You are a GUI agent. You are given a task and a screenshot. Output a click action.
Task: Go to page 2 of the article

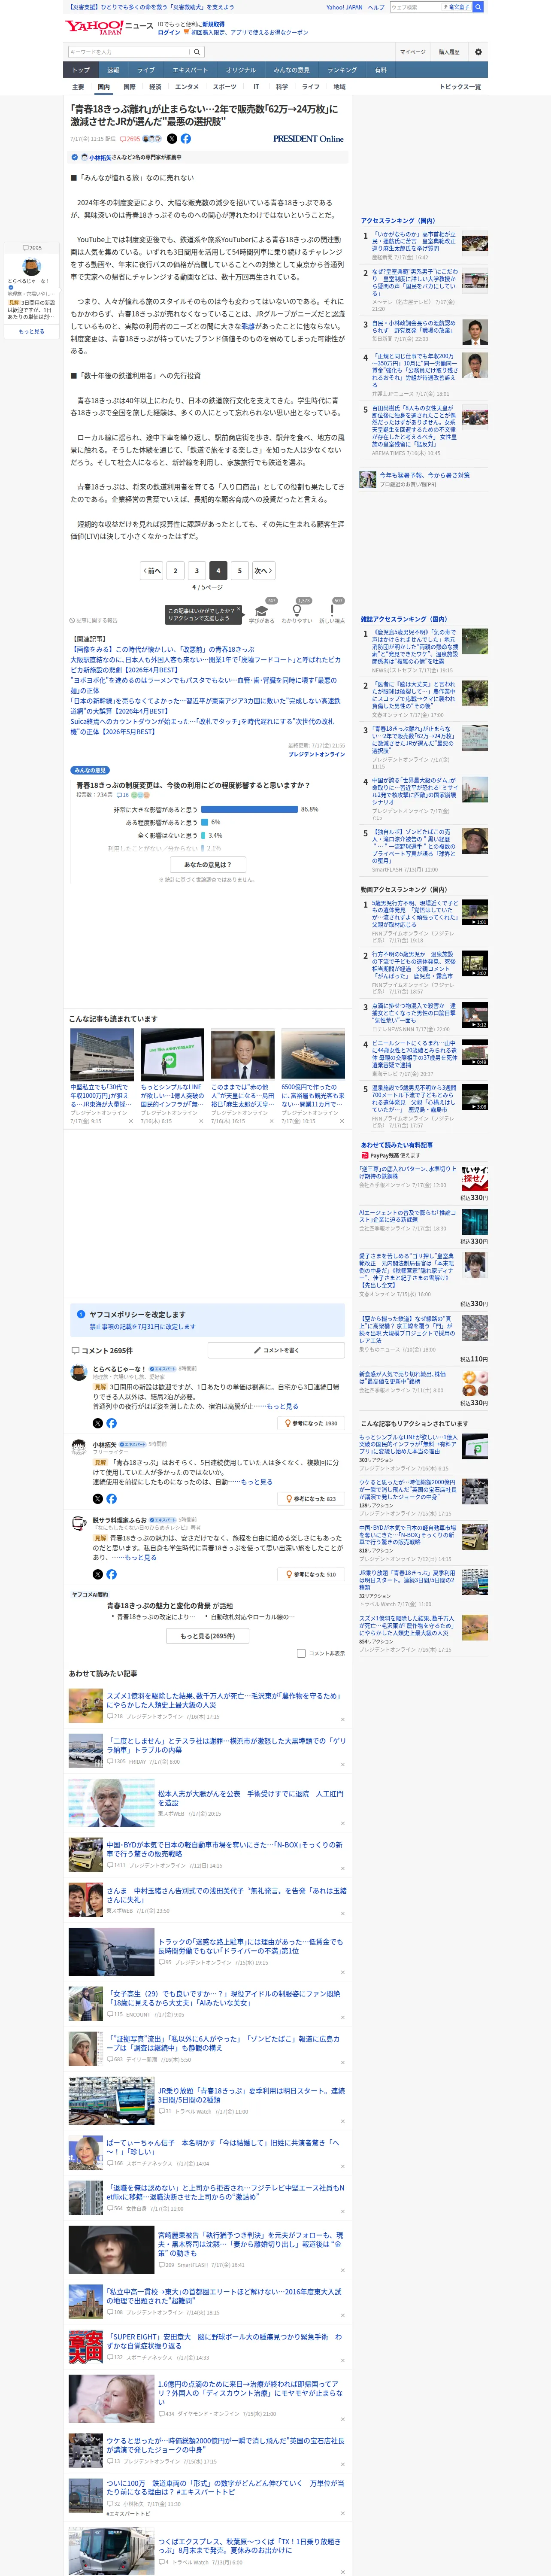(x=175, y=570)
